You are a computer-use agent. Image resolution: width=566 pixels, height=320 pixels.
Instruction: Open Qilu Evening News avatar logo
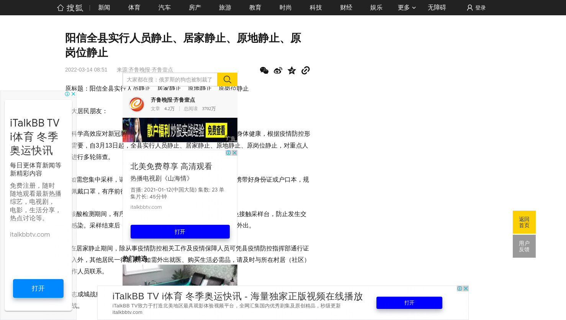pos(137,104)
